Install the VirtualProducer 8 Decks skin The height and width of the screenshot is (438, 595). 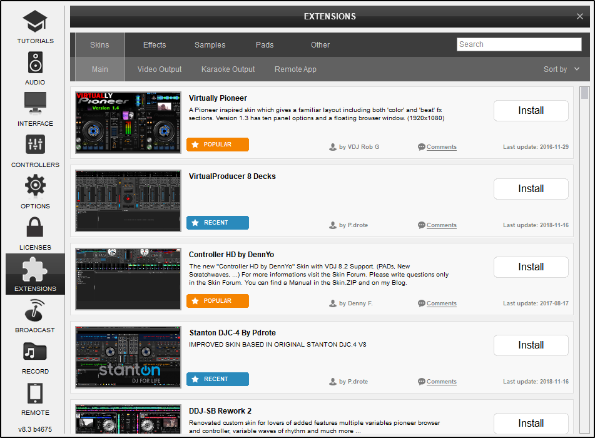point(531,188)
